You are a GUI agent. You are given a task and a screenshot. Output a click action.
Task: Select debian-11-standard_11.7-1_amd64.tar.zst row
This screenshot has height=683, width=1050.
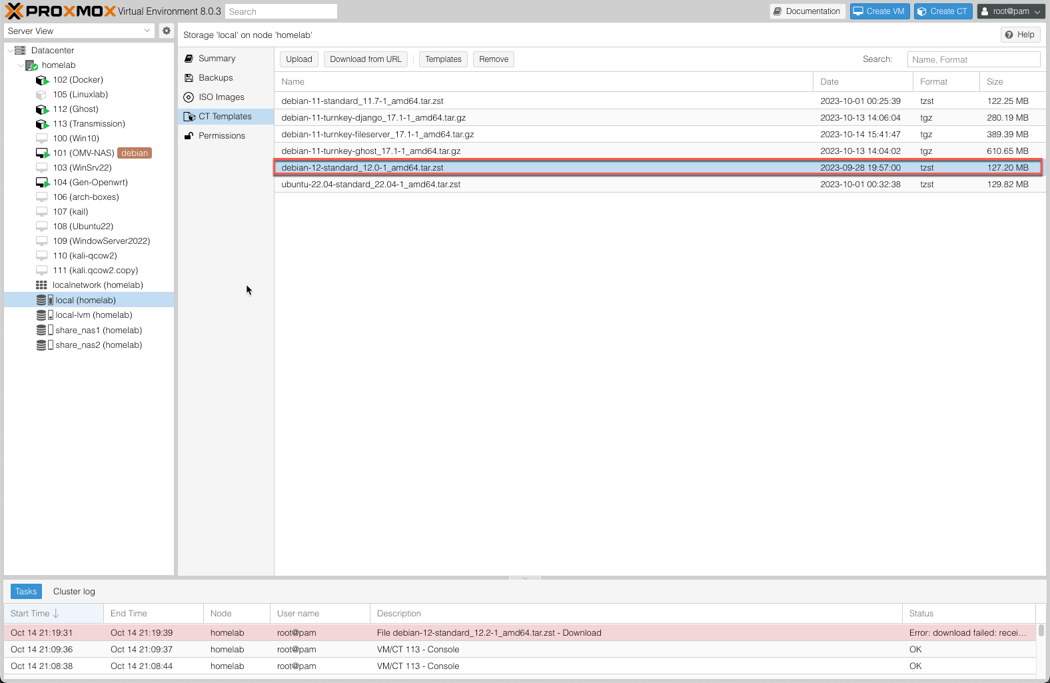pos(660,101)
